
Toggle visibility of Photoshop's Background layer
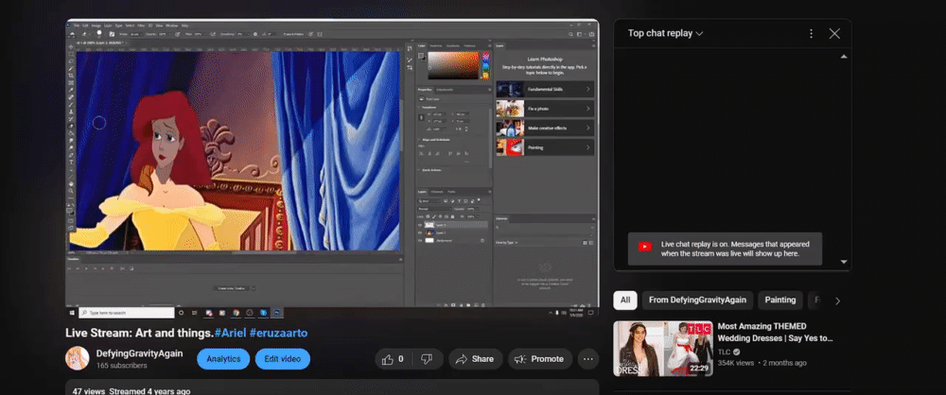click(x=420, y=241)
